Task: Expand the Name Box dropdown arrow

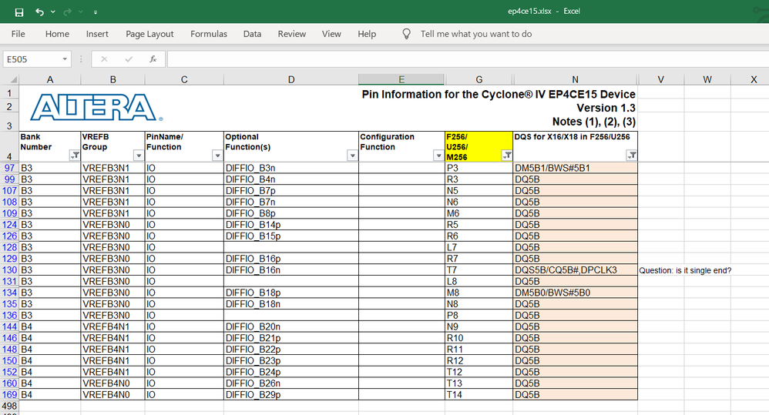Action: (65, 59)
